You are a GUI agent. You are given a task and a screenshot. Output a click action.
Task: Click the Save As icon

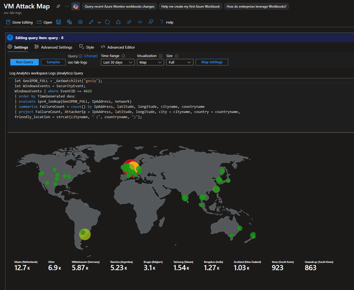[69, 22]
